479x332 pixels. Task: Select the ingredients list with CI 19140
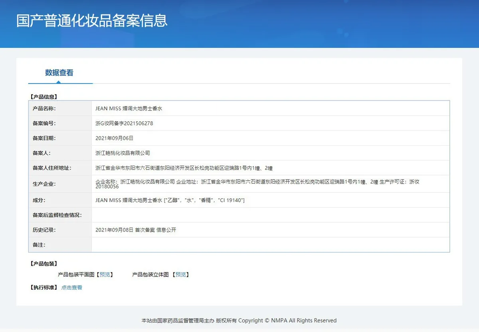point(170,200)
